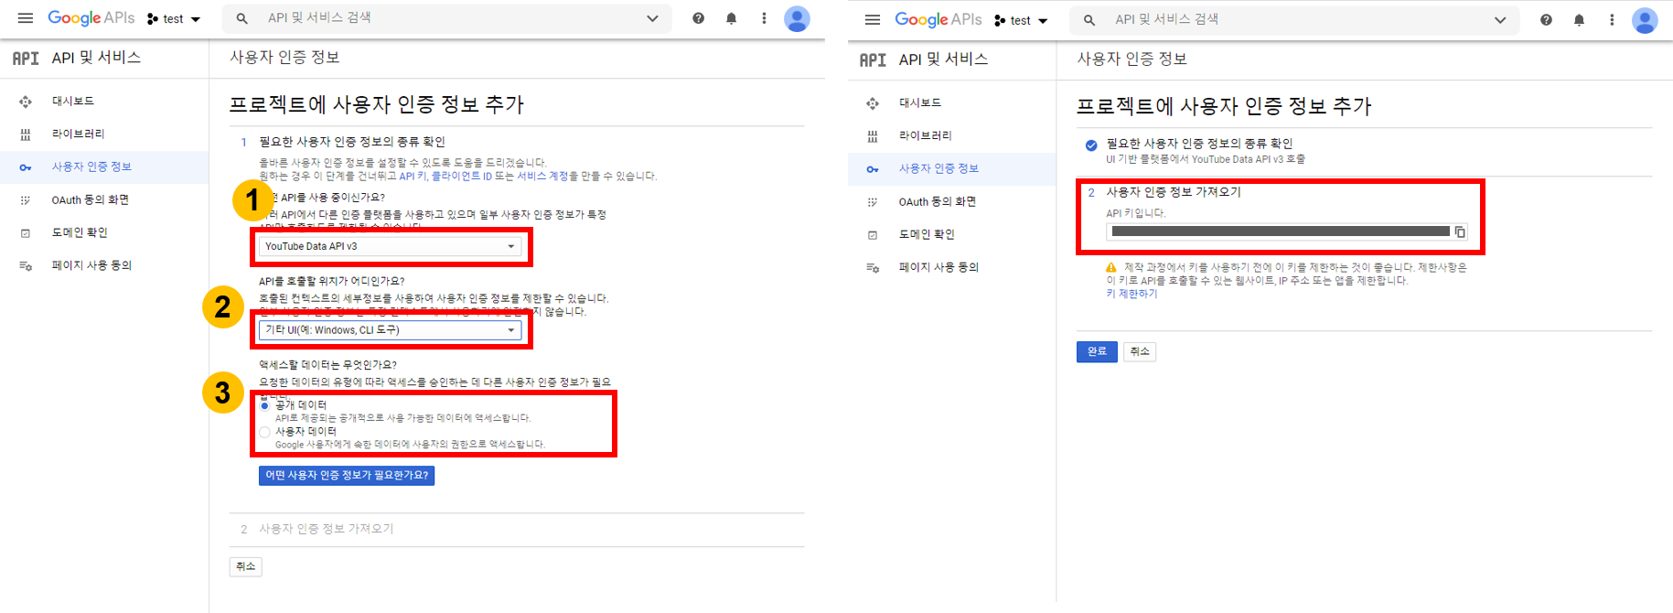This screenshot has height=613, width=1673.
Task: Open hamburger menu in right window
Action: (873, 20)
